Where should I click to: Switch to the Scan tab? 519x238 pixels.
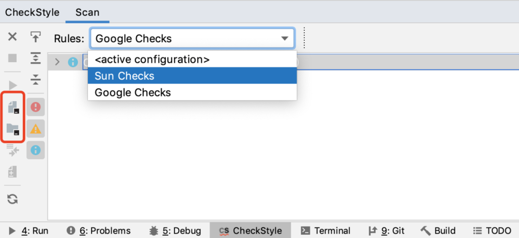click(x=87, y=12)
